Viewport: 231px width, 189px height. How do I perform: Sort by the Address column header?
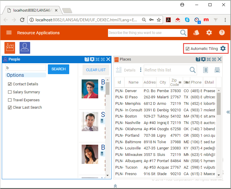point(150,82)
